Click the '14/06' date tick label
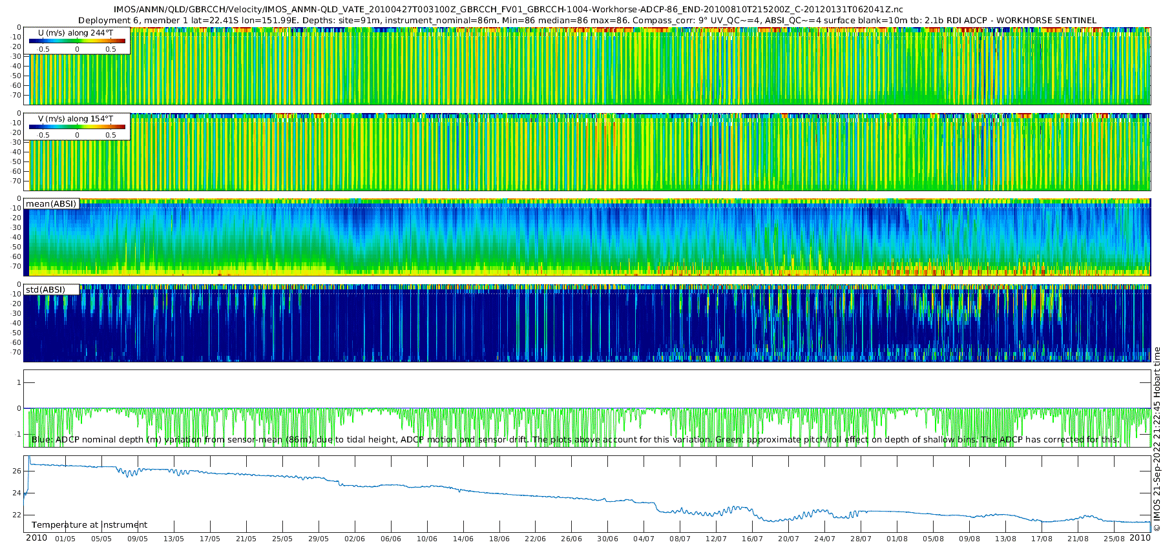Image resolution: width=1163 pixels, height=549 pixels. (463, 539)
